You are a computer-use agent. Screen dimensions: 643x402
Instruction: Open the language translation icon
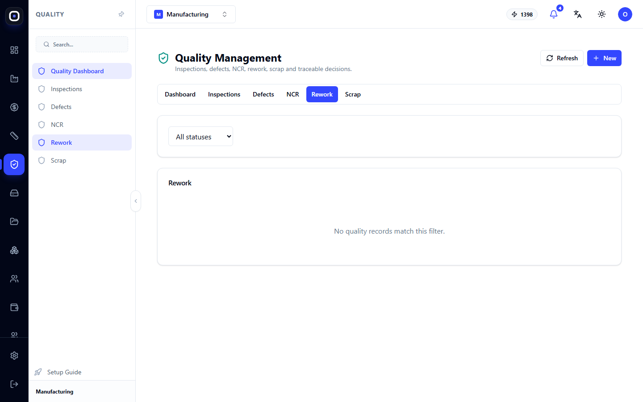pos(578,14)
